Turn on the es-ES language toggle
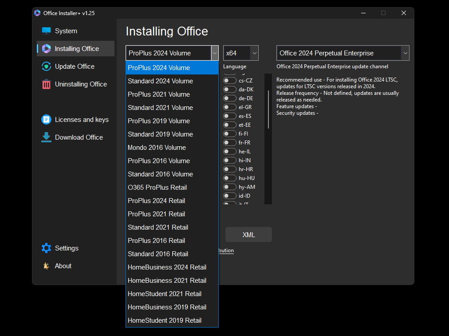This screenshot has height=336, width=449. click(230, 116)
